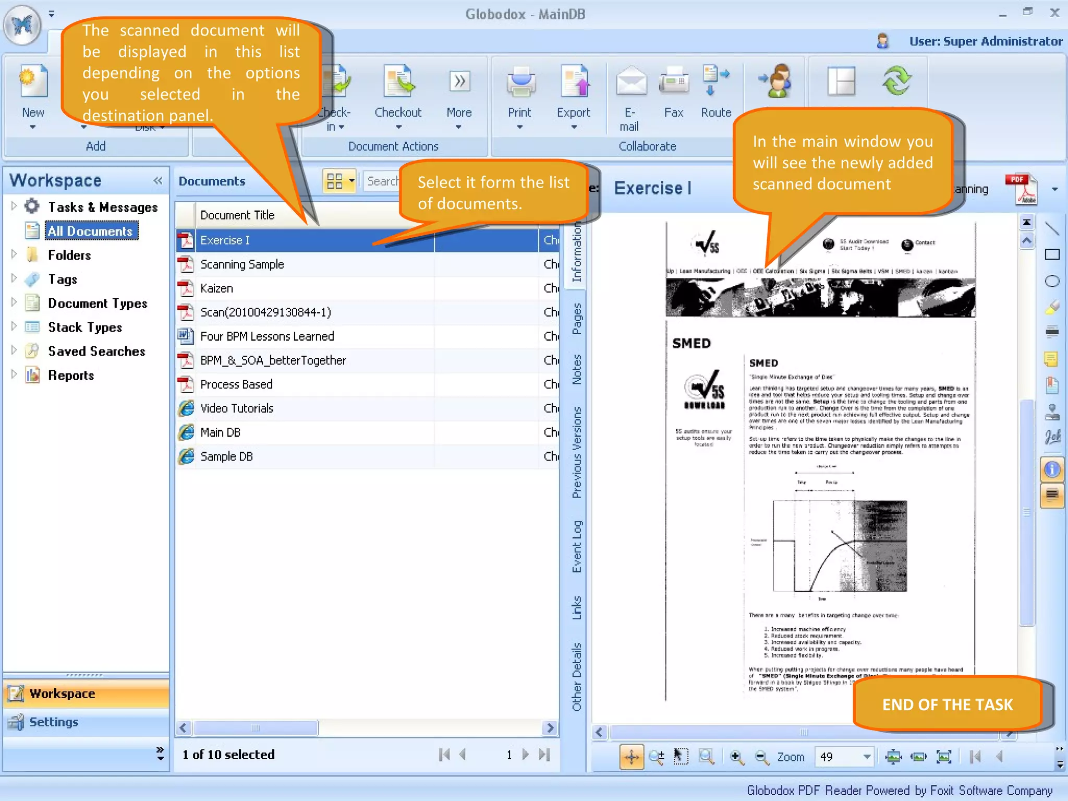Expand the Saved Searches node
This screenshot has width=1068, height=801.
14,350
